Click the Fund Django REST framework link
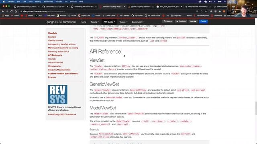The height and width of the screenshot is (144, 257). tap(62, 114)
